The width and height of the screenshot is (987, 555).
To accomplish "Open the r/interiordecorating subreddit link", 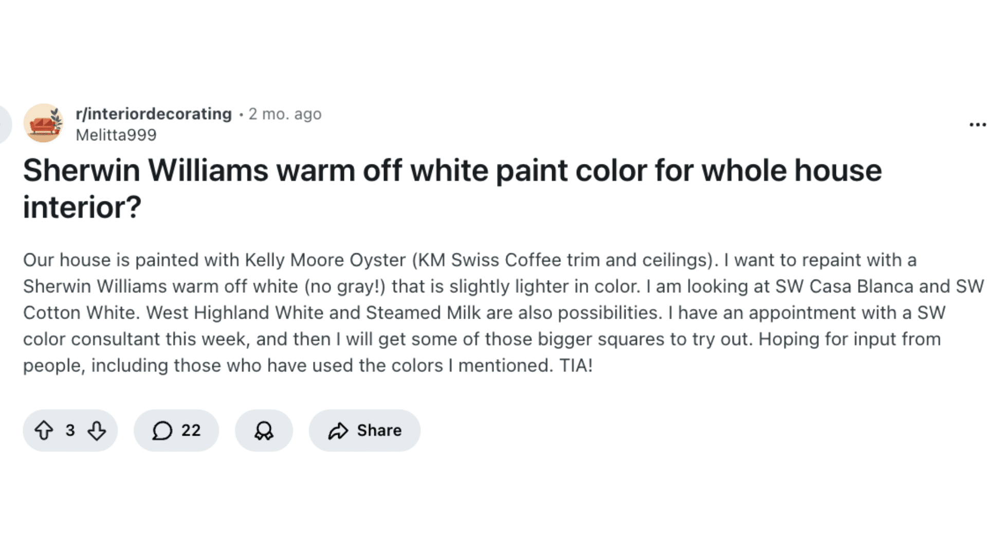I will (154, 114).
